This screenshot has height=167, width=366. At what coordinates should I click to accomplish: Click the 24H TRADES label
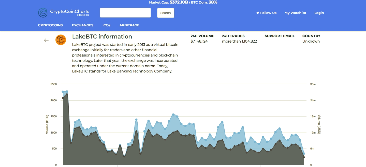[x=233, y=36]
